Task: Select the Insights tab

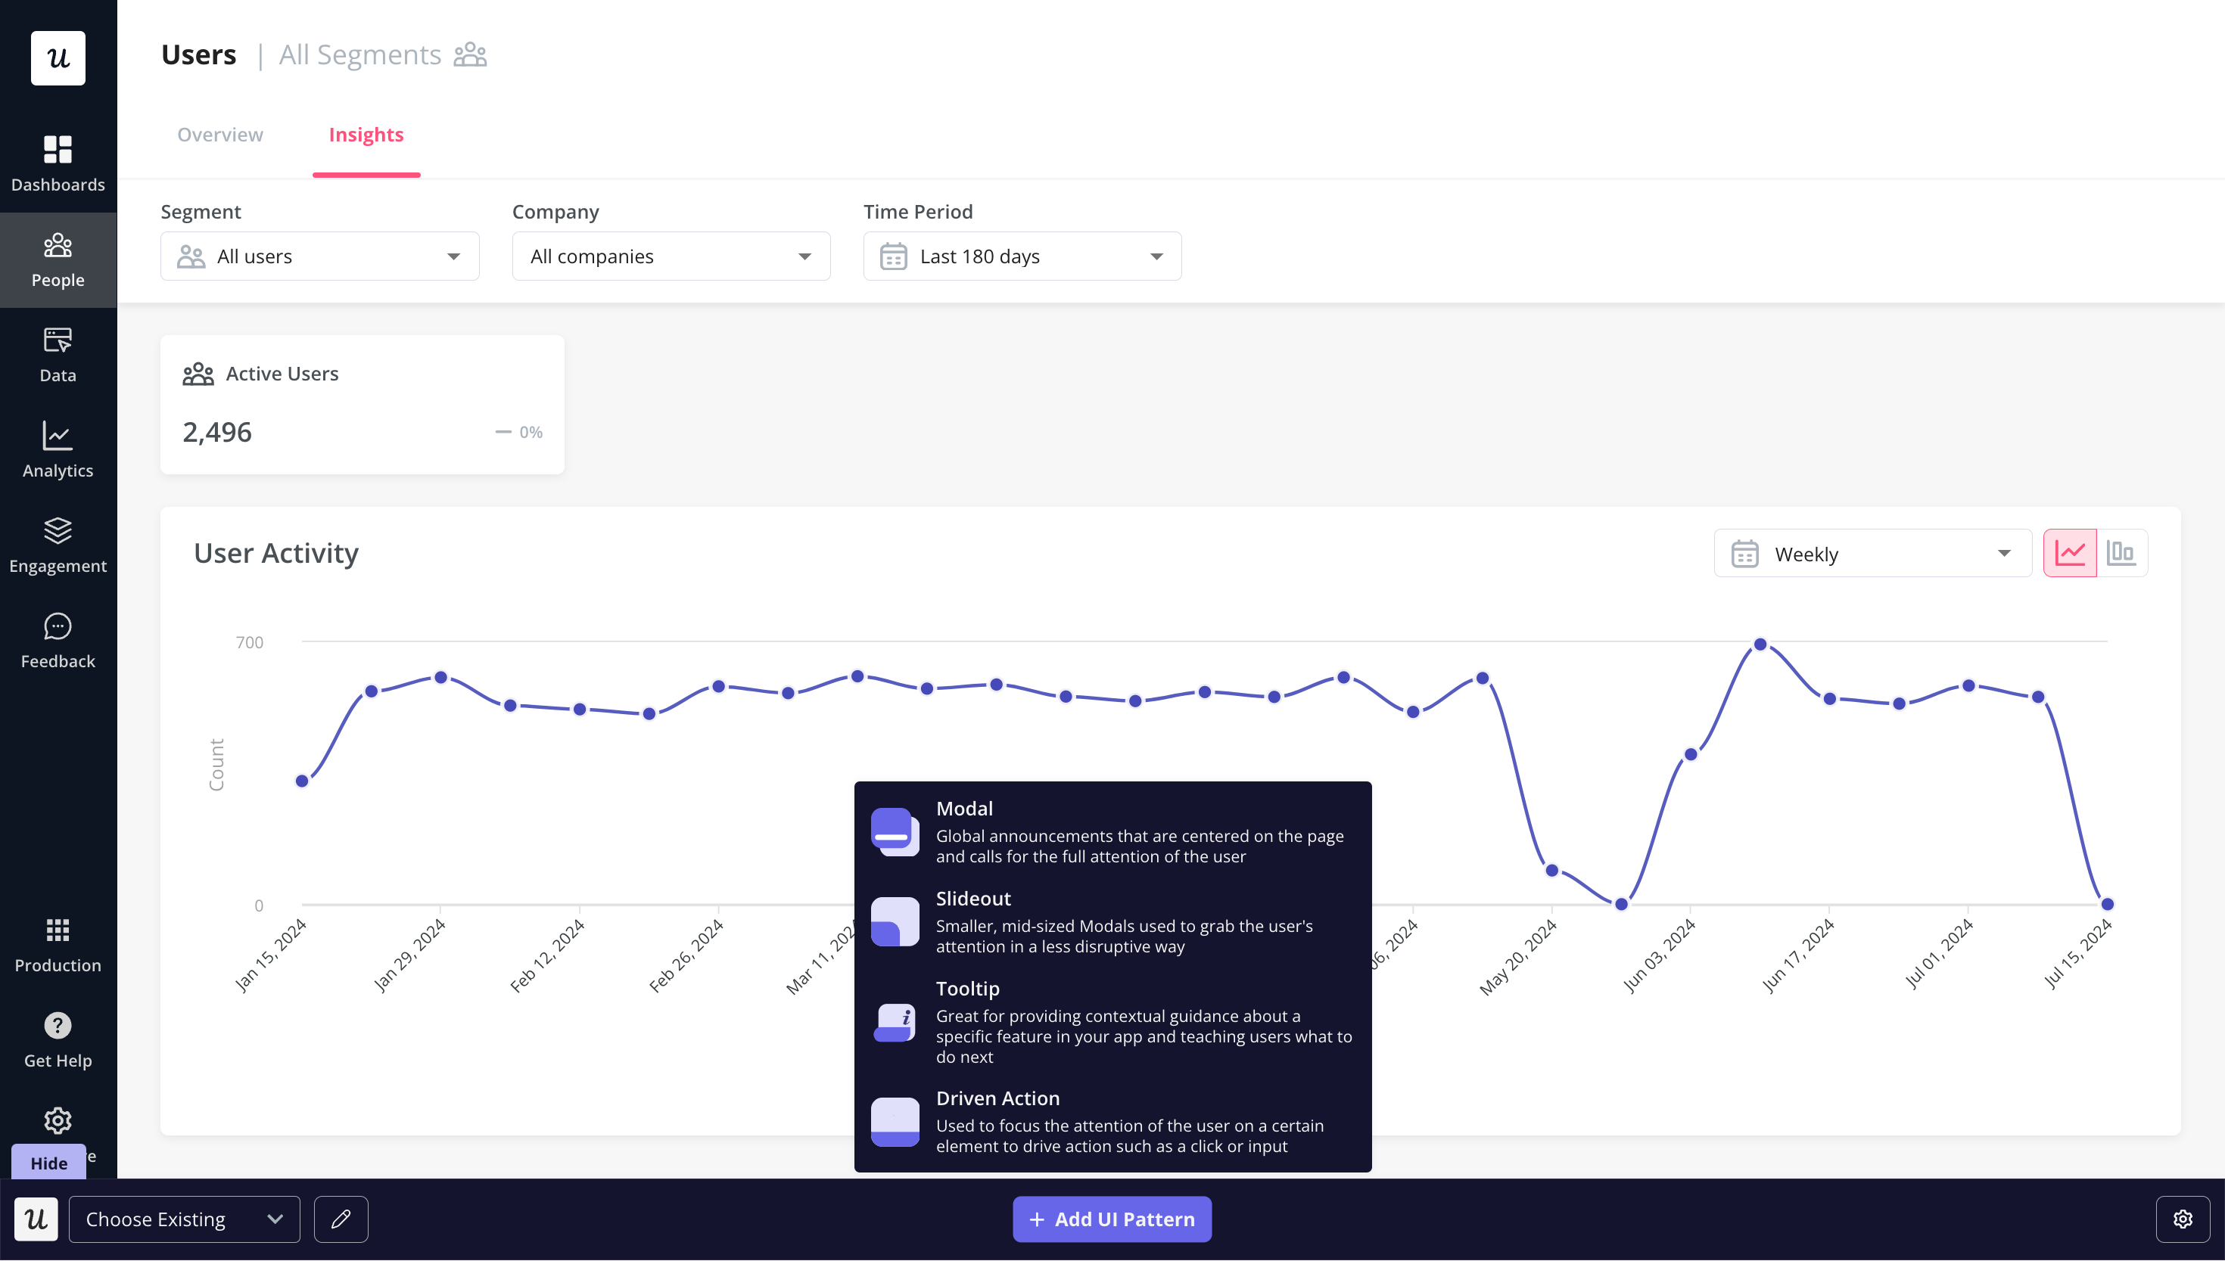Action: 366,135
